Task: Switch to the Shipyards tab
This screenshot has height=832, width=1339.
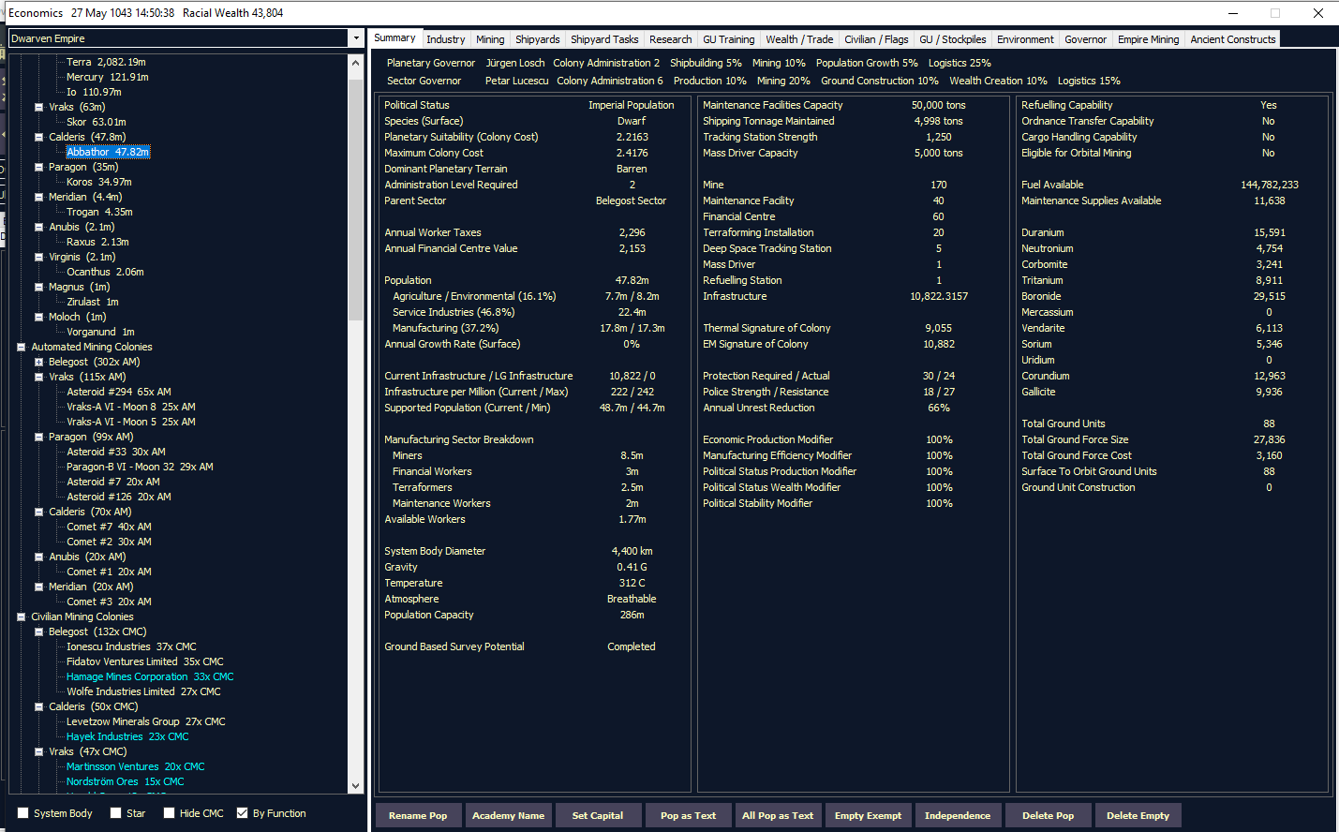Action: point(537,39)
